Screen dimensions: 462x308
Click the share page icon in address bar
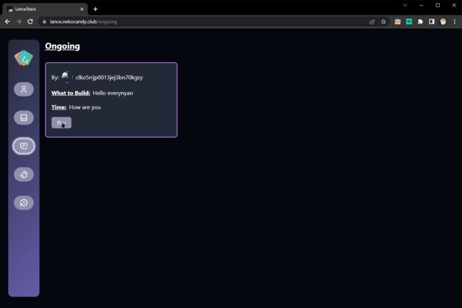pyautogui.click(x=372, y=22)
